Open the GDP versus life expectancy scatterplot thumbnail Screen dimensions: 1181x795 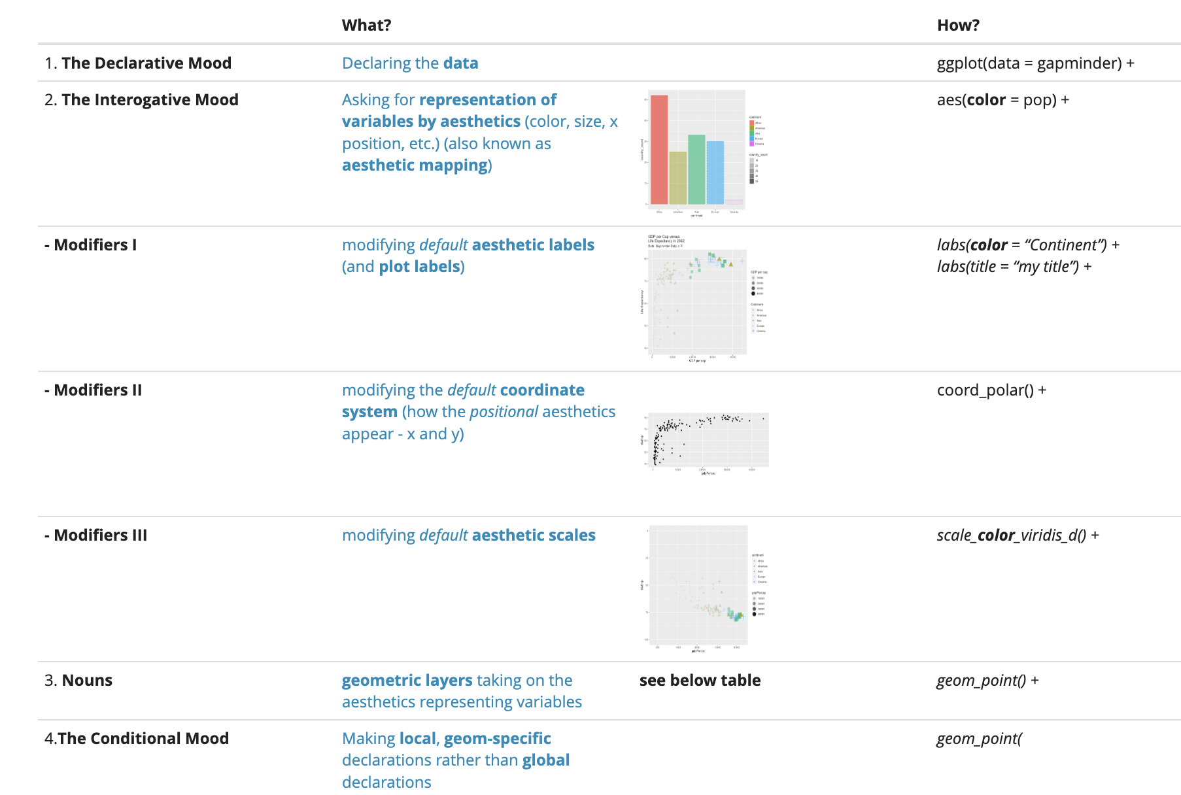pos(696,298)
